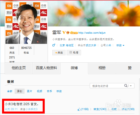Click the 小米手机3 source link
This screenshot has width=140, height=115.
coord(32,109)
